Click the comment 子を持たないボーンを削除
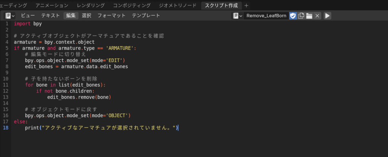The height and width of the screenshot is (157, 388). 61,79
